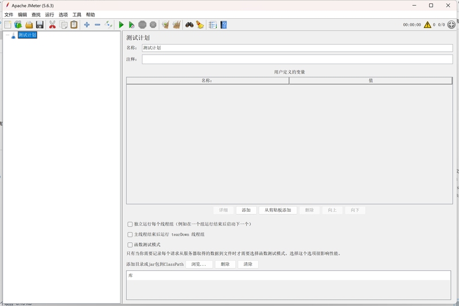Show log viewer via warning triangle icon
This screenshot has height=306, width=459.
[427, 25]
